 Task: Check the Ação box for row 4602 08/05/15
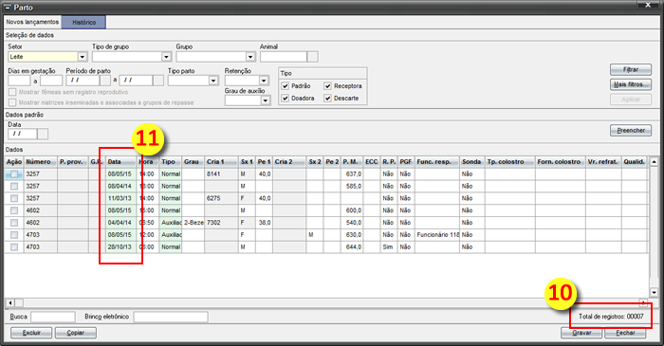click(14, 210)
